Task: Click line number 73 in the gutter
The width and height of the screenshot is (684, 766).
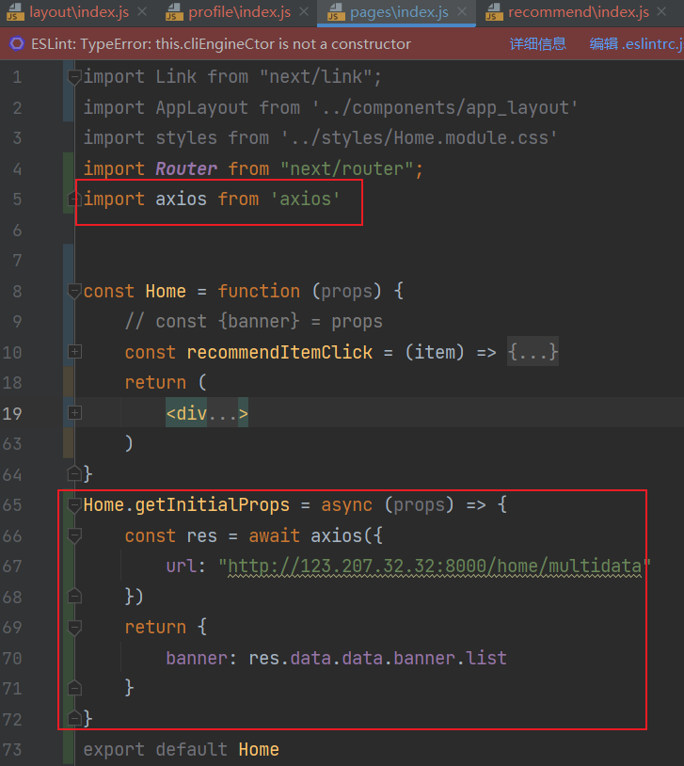Action: [12, 749]
